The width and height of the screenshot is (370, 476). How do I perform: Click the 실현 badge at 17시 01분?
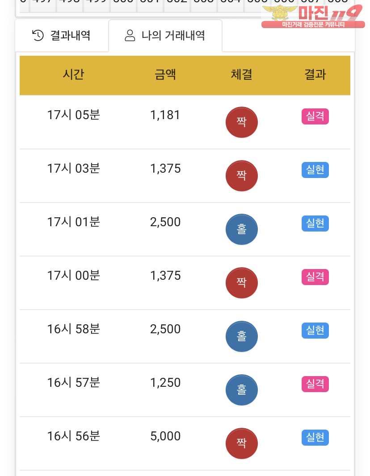pos(315,224)
